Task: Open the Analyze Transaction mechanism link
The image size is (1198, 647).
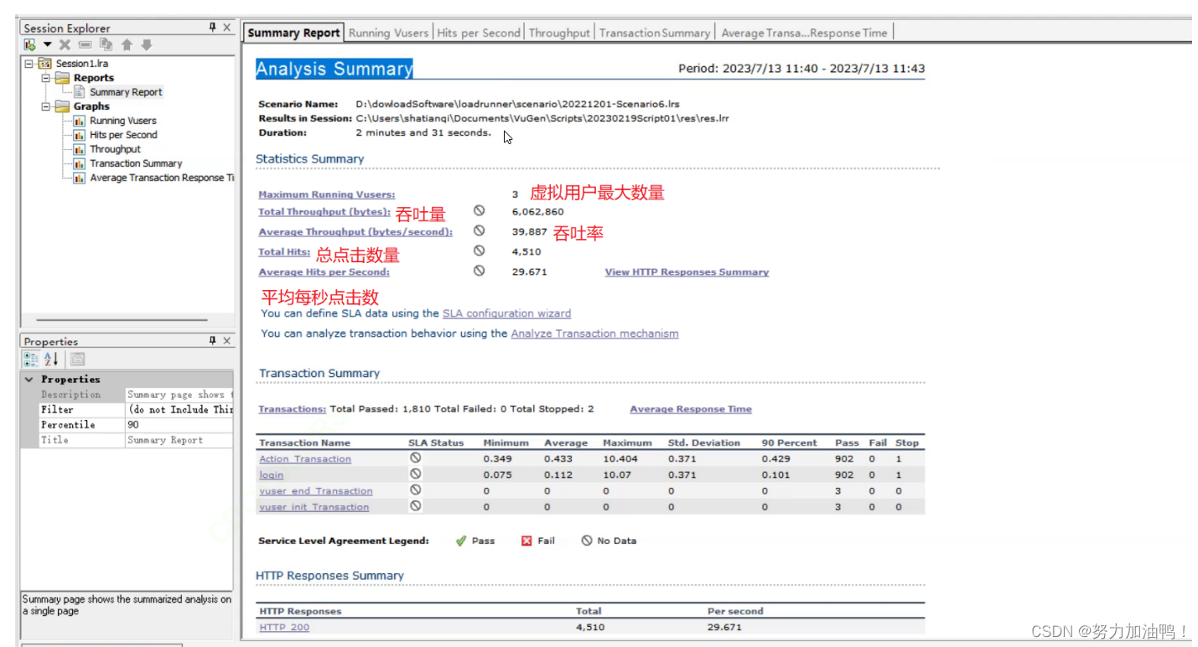Action: (x=594, y=334)
